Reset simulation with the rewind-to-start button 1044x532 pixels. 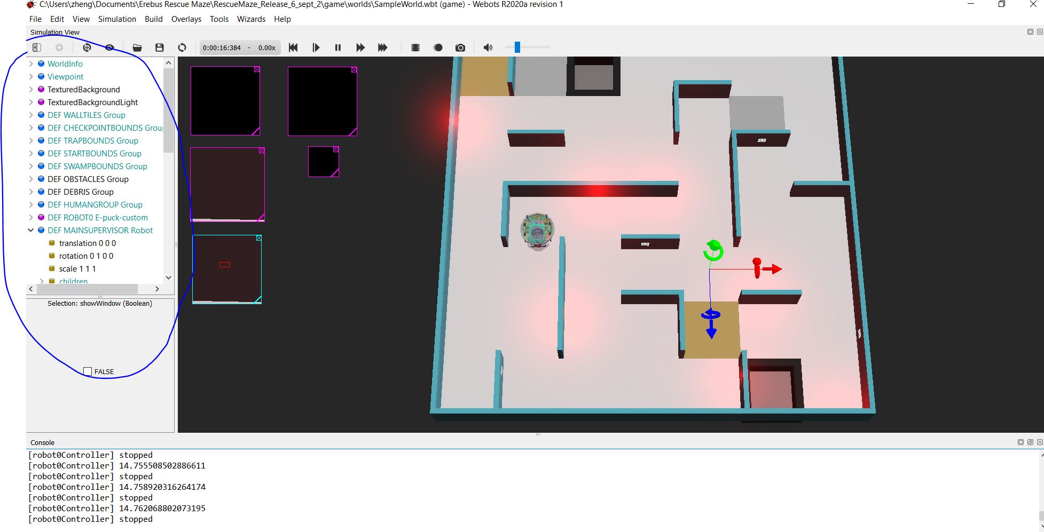[x=293, y=47]
